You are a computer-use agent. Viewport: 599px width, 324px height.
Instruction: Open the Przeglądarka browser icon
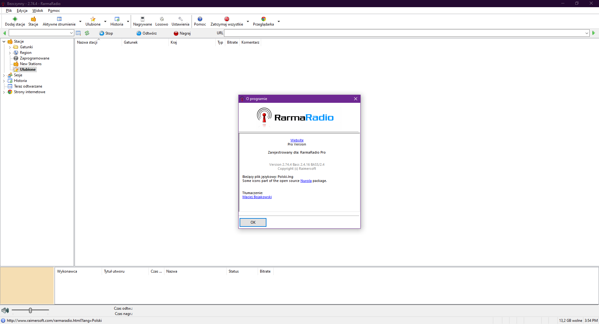[264, 19]
